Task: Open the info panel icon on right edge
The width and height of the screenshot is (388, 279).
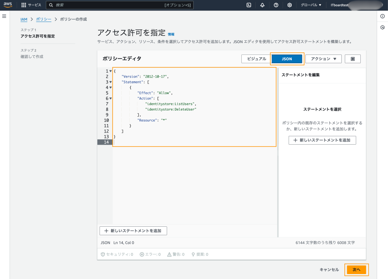Action: pos(382,16)
